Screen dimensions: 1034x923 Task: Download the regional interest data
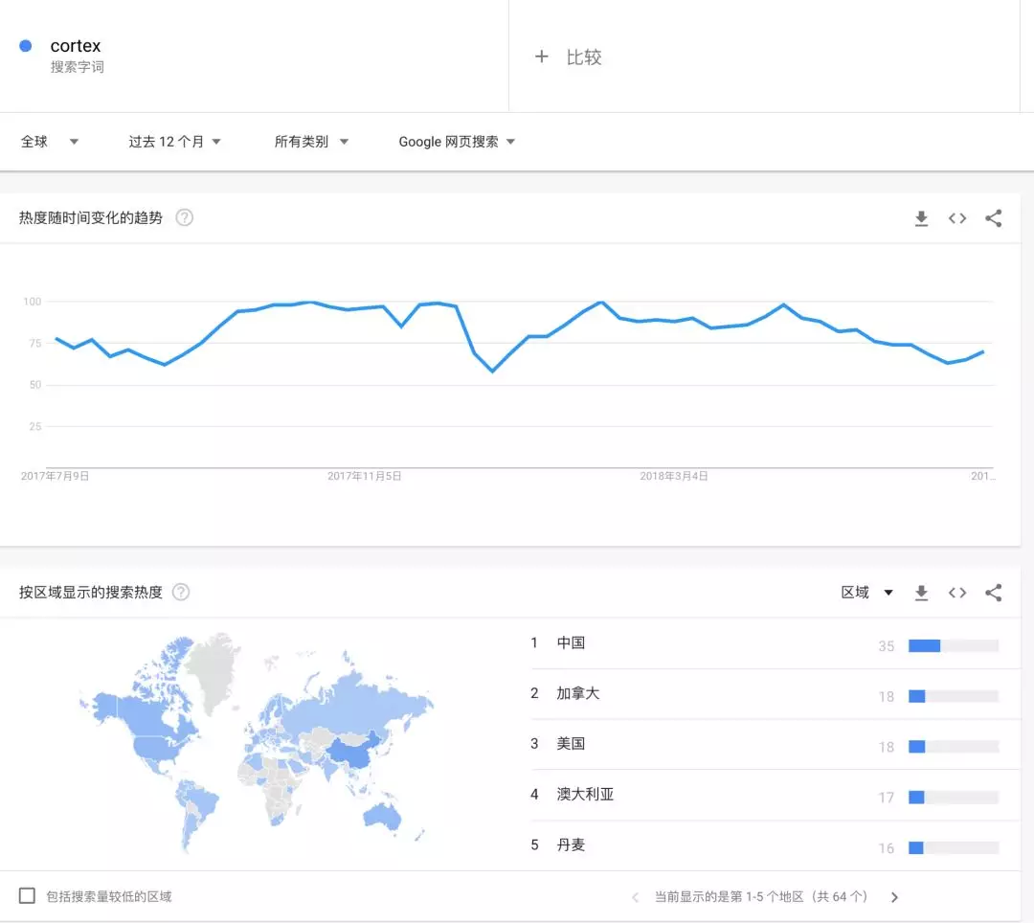pos(921,593)
